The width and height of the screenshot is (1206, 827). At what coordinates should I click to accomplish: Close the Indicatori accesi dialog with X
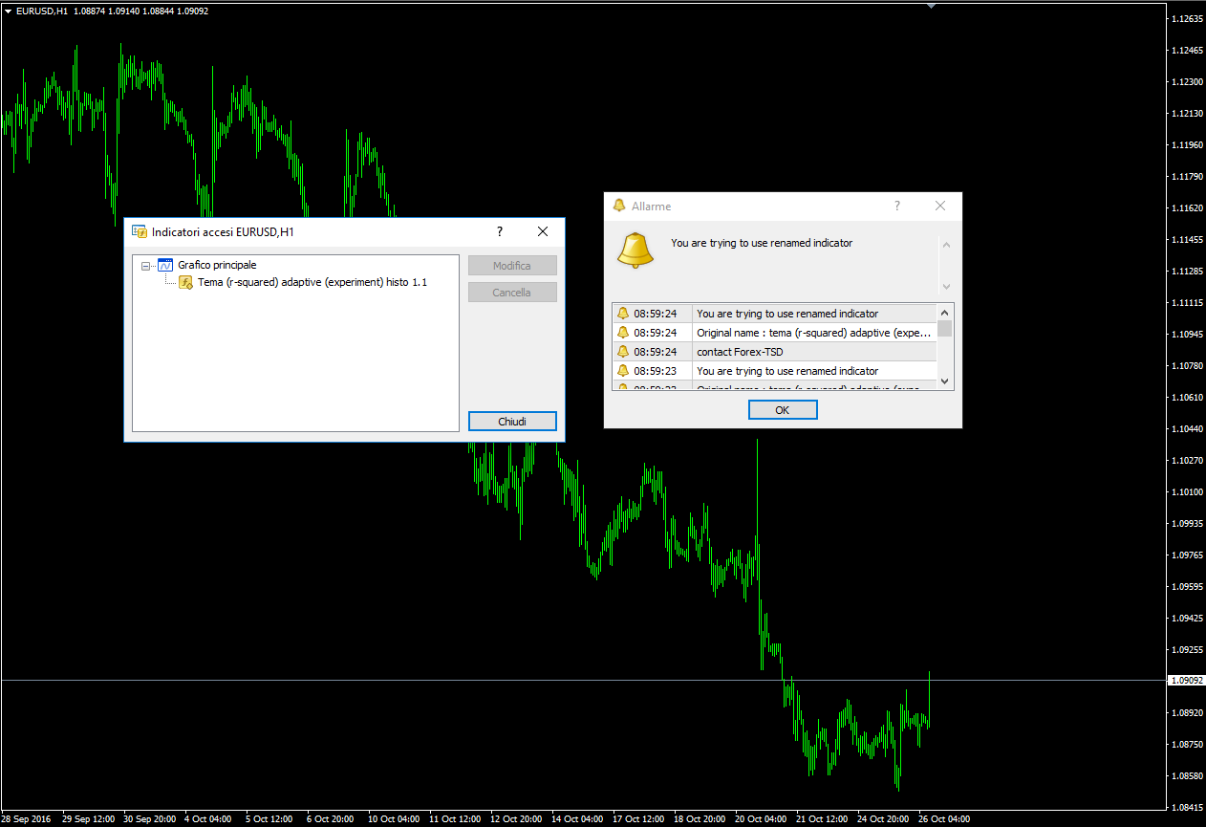tap(543, 231)
